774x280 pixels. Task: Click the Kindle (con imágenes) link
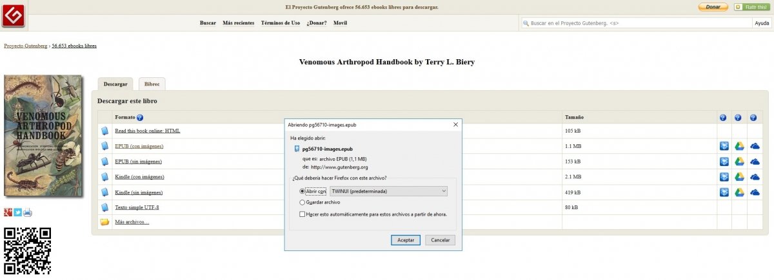(139, 176)
